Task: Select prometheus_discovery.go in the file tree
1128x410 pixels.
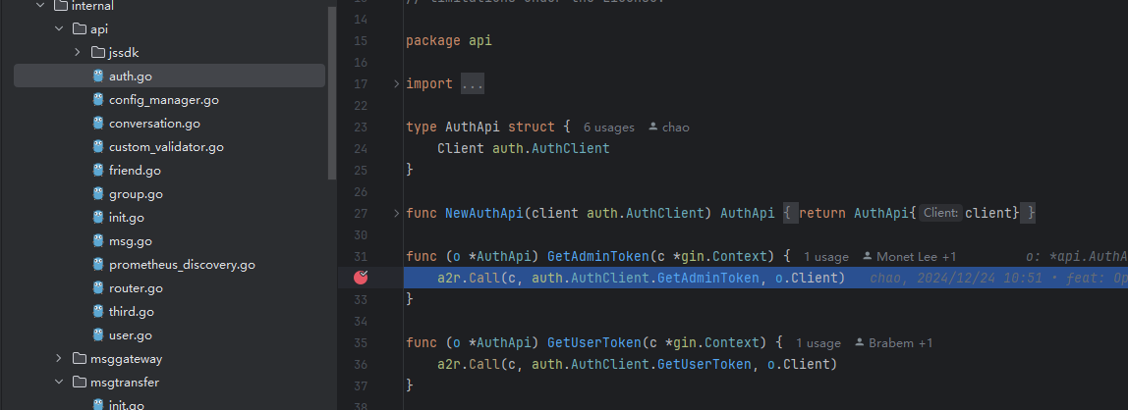Action: [182, 265]
